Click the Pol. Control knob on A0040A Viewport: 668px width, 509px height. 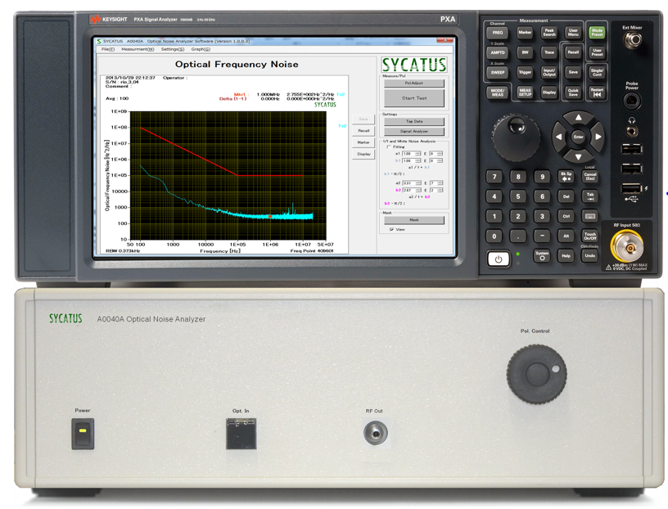click(x=537, y=375)
